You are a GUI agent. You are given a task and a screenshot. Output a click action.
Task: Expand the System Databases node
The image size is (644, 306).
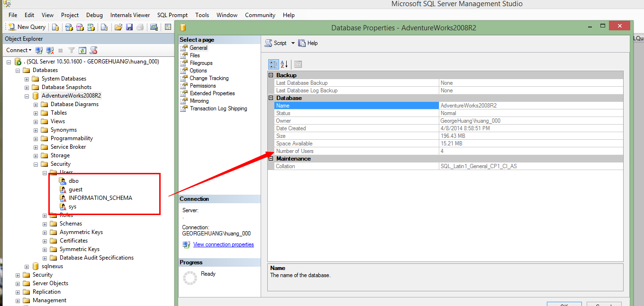(x=27, y=79)
